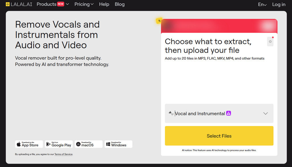
Task: Open the Terms of Service link
Action: coord(64,154)
